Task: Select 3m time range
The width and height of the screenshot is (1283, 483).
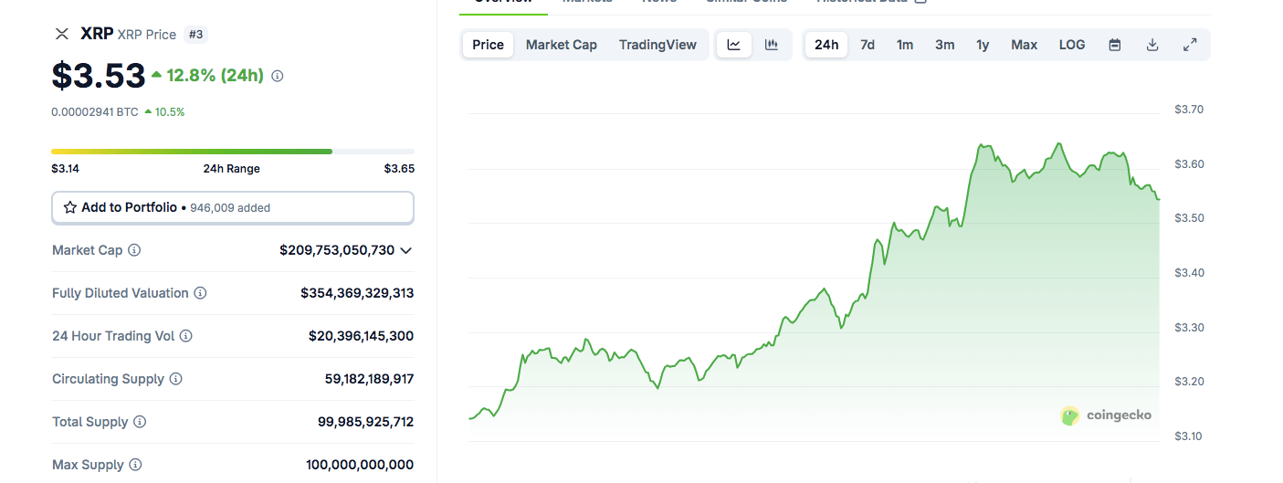Action: pyautogui.click(x=945, y=45)
